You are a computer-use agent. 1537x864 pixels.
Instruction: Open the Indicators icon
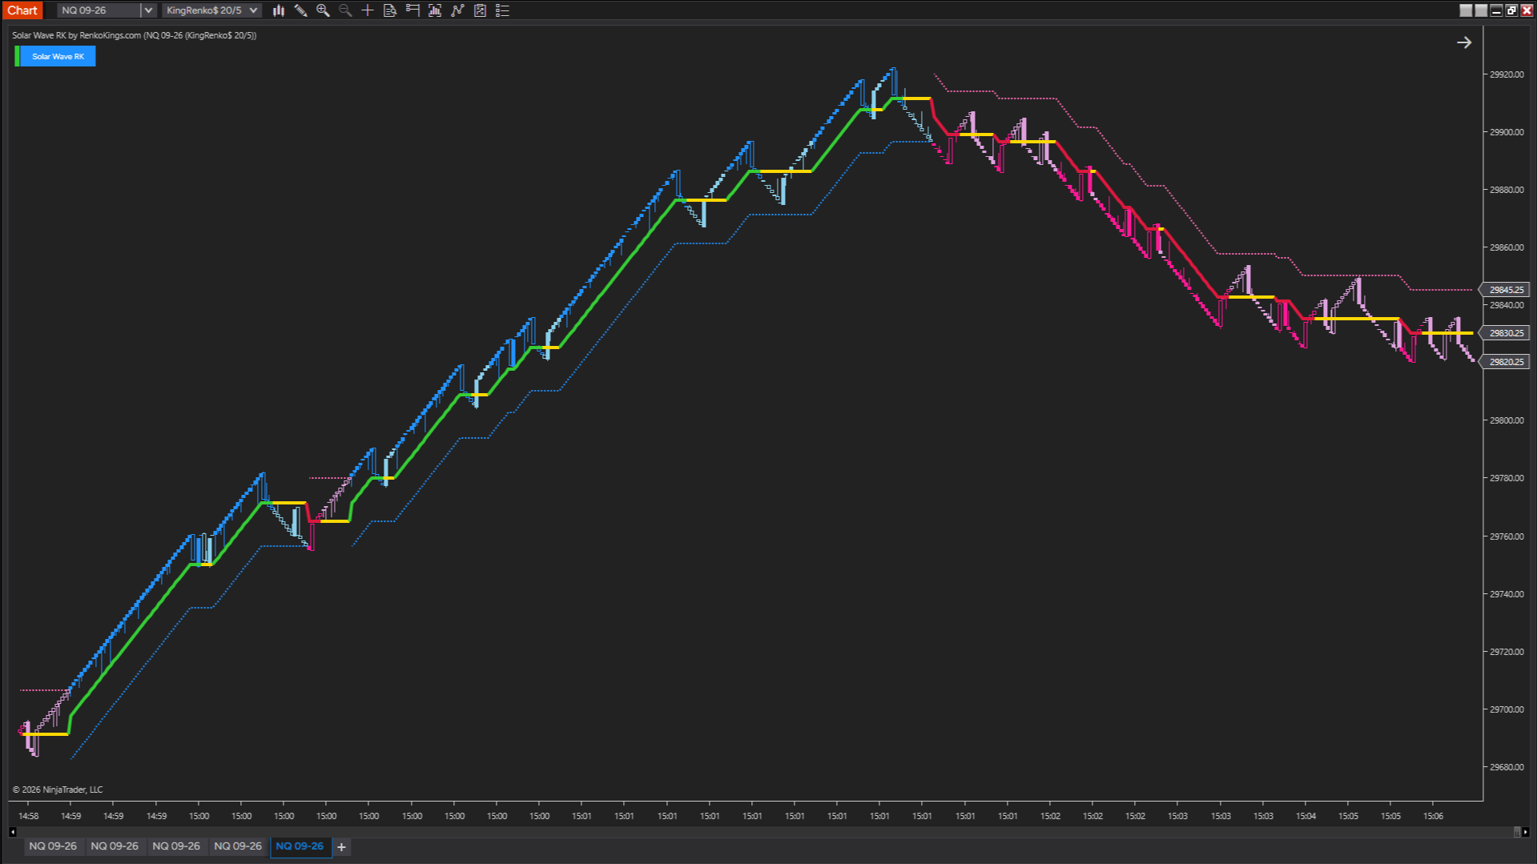click(435, 10)
